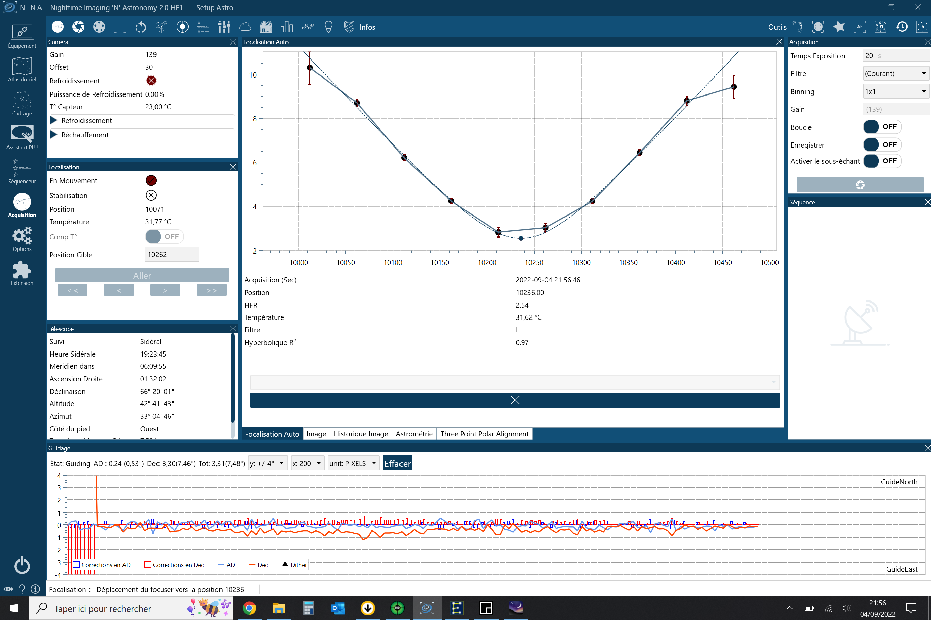Click the filter wheel toolbar icon

[99, 27]
